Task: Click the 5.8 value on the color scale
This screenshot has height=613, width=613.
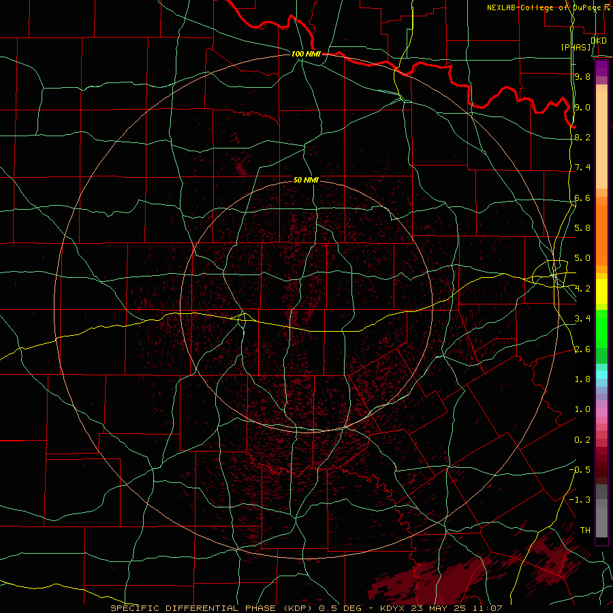Action: pos(582,228)
